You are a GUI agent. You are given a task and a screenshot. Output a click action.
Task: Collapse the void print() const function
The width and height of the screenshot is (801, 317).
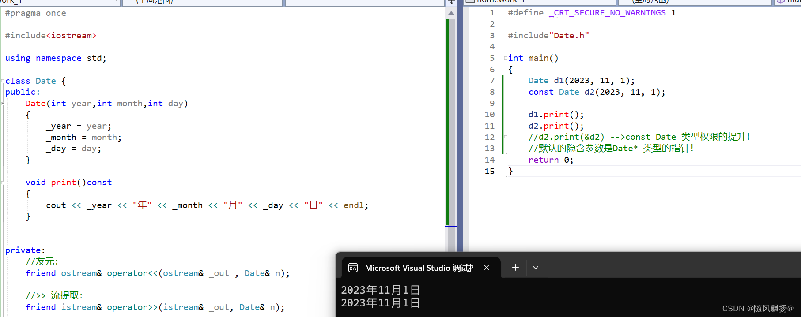pyautogui.click(x=3, y=183)
